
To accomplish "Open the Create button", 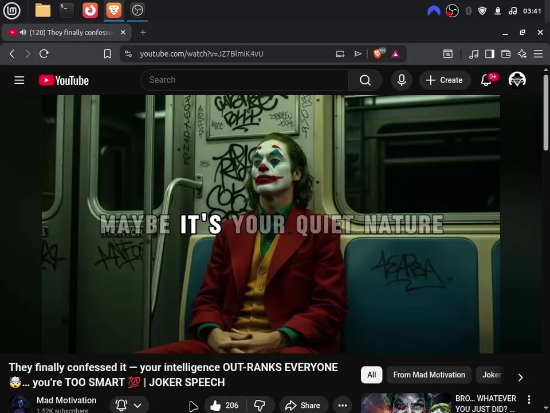I will click(445, 80).
